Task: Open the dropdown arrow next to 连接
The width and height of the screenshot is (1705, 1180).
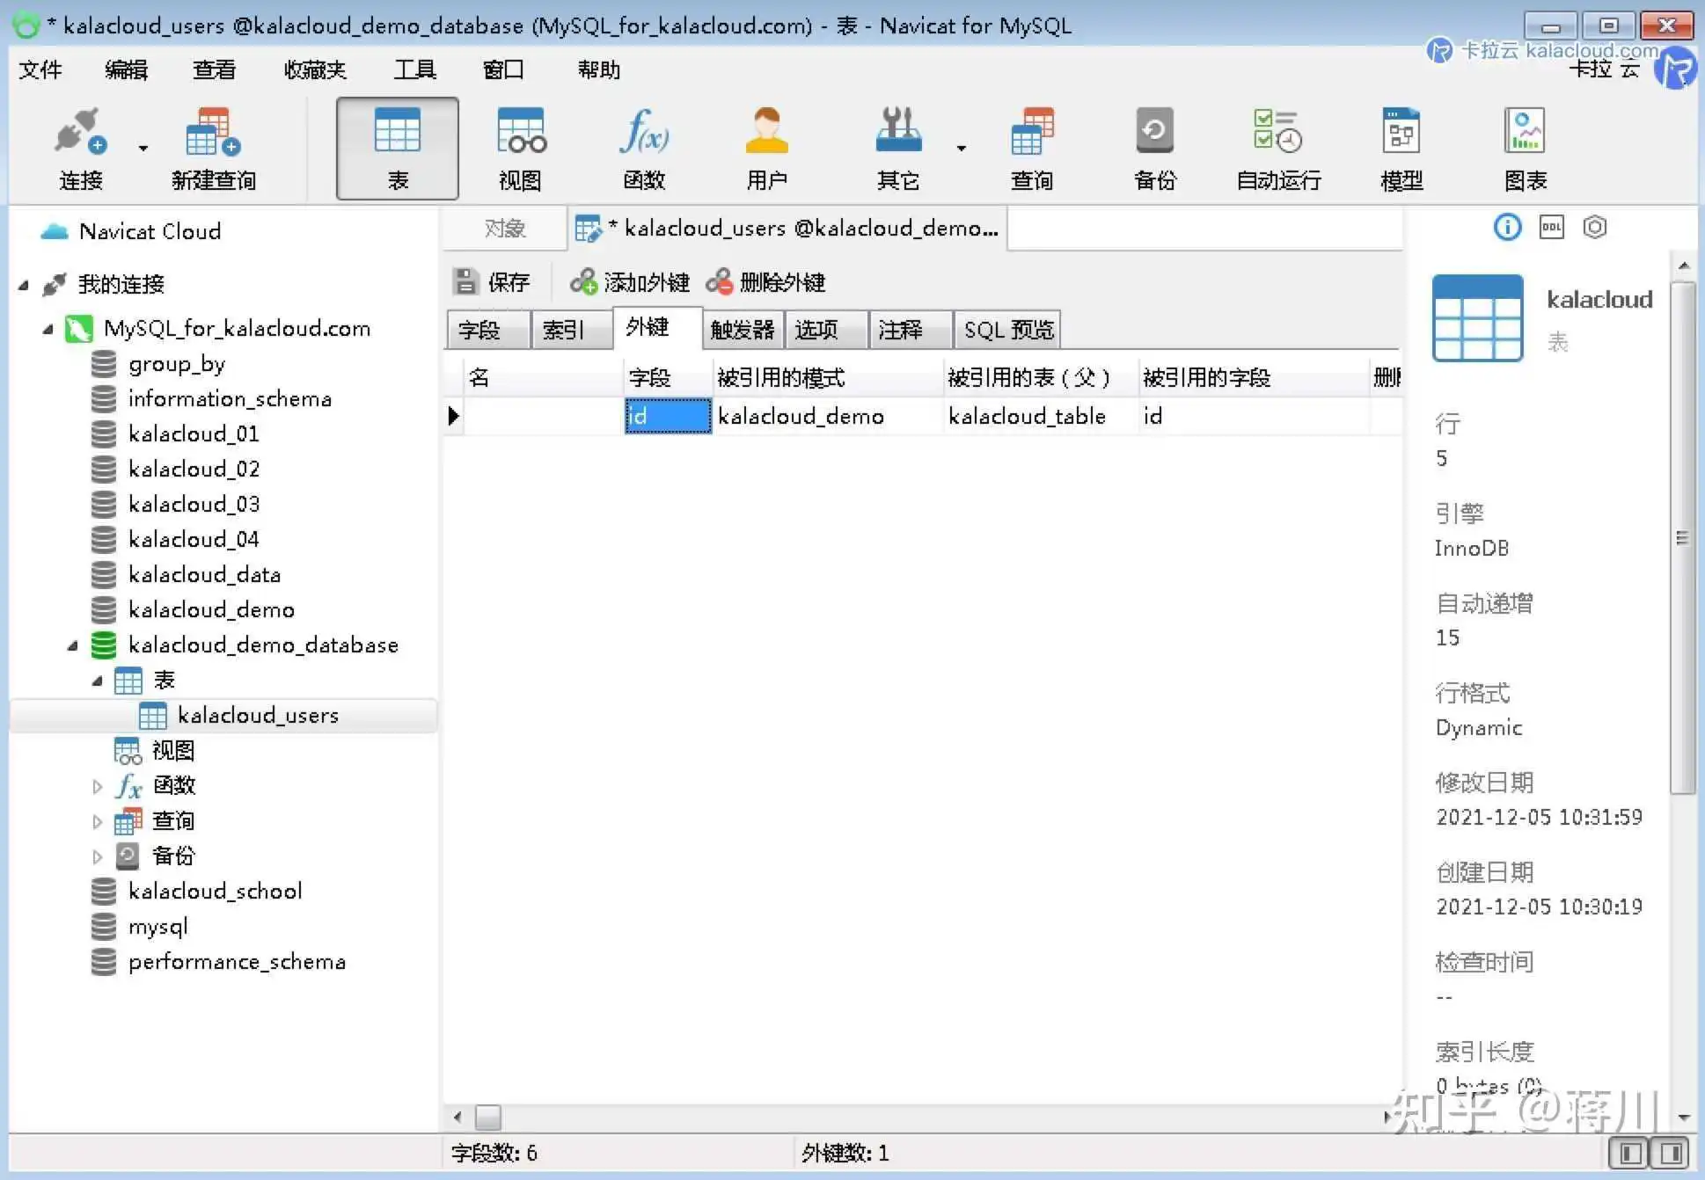Action: [x=143, y=148]
